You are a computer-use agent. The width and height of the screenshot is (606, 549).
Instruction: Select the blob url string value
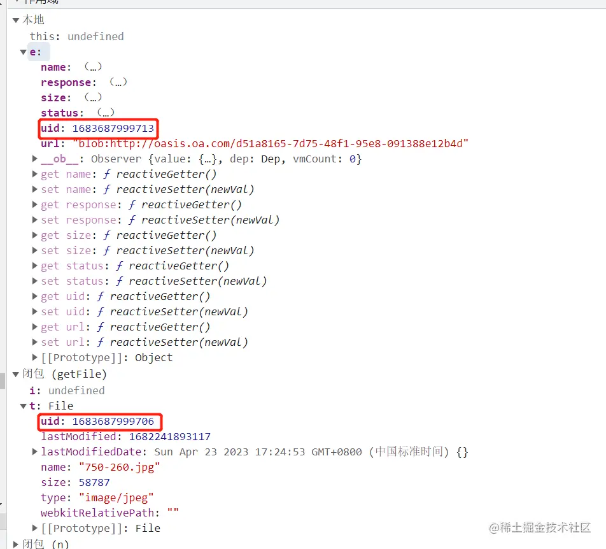tap(271, 143)
